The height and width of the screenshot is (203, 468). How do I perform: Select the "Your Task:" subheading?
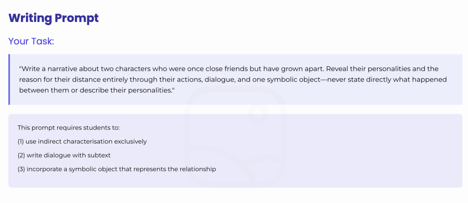(x=31, y=41)
